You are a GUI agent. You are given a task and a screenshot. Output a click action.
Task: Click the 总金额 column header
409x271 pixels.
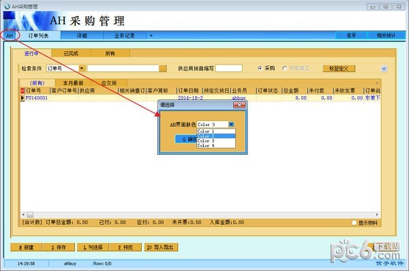pyautogui.click(x=294, y=91)
